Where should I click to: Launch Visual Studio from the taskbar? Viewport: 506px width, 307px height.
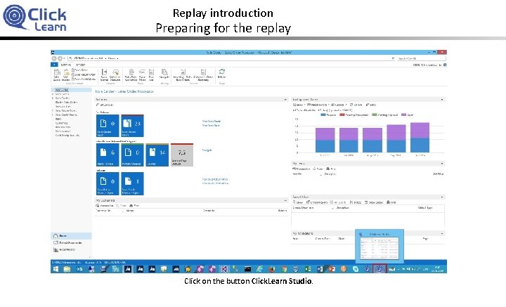(223, 268)
